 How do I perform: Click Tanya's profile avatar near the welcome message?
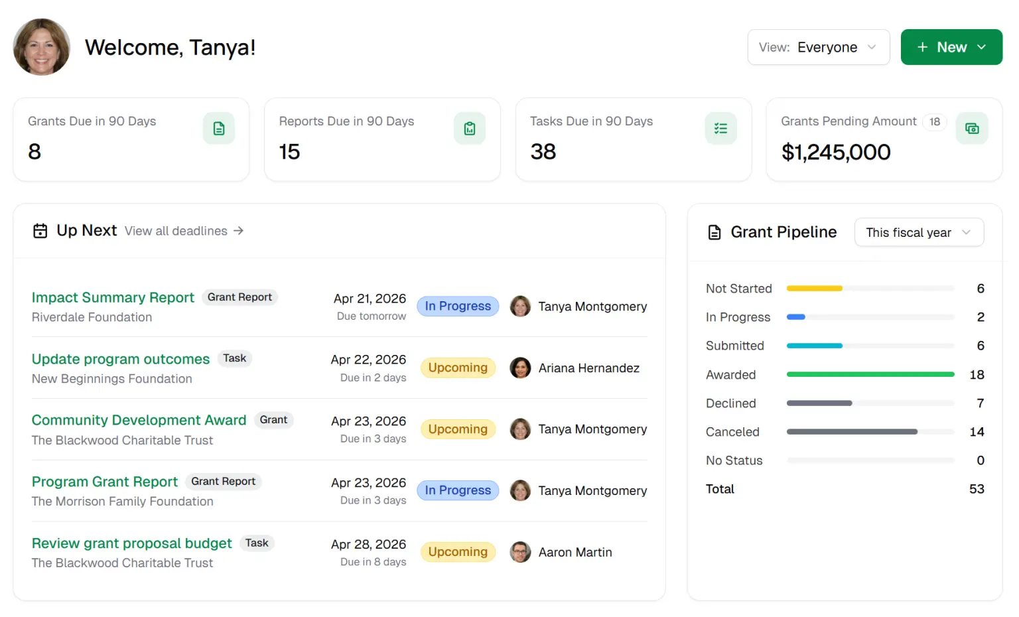[41, 46]
